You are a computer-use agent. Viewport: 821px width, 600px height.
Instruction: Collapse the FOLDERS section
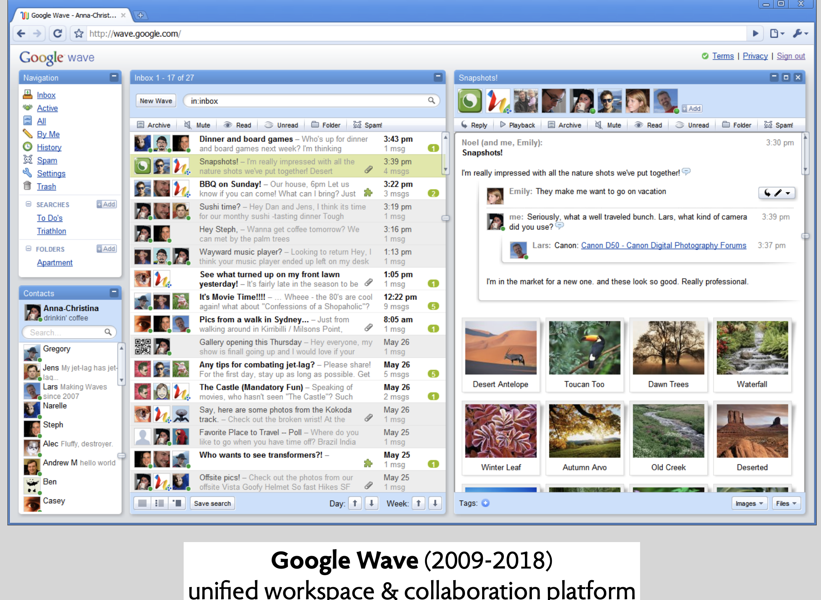28,249
